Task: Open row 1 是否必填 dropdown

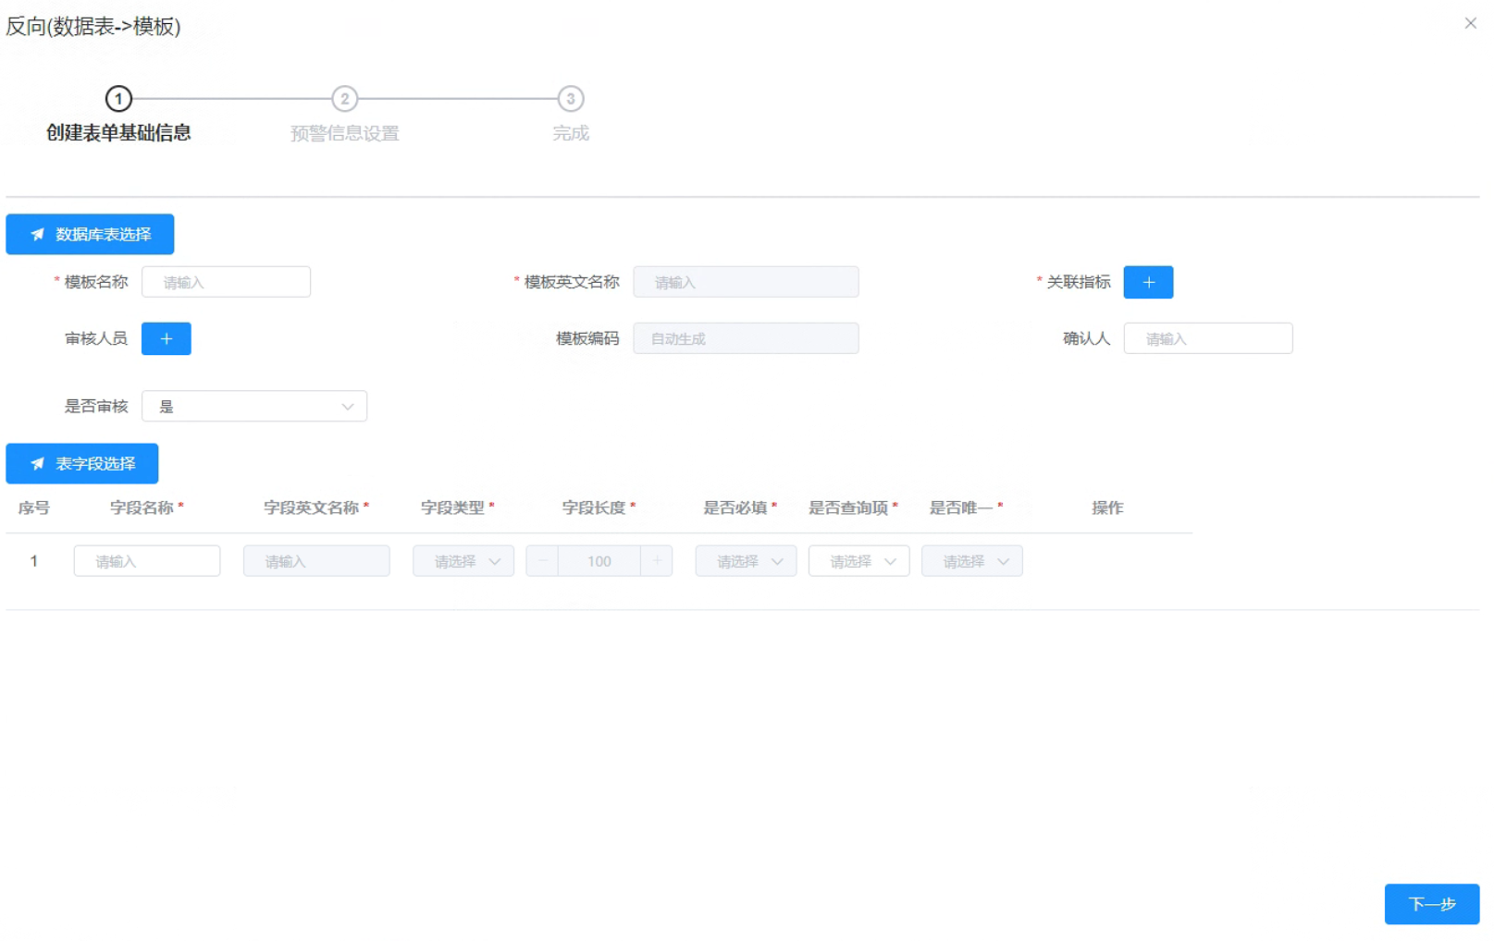Action: pyautogui.click(x=746, y=561)
